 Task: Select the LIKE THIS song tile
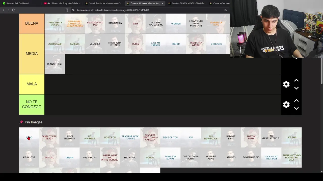291,138
